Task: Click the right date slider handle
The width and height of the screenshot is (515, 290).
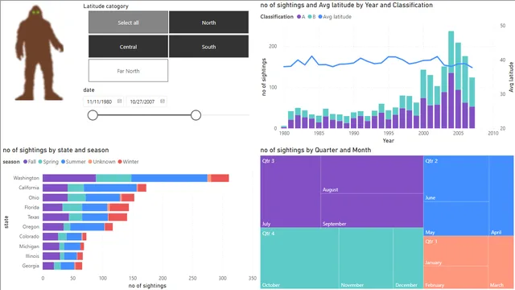Action: coord(196,115)
